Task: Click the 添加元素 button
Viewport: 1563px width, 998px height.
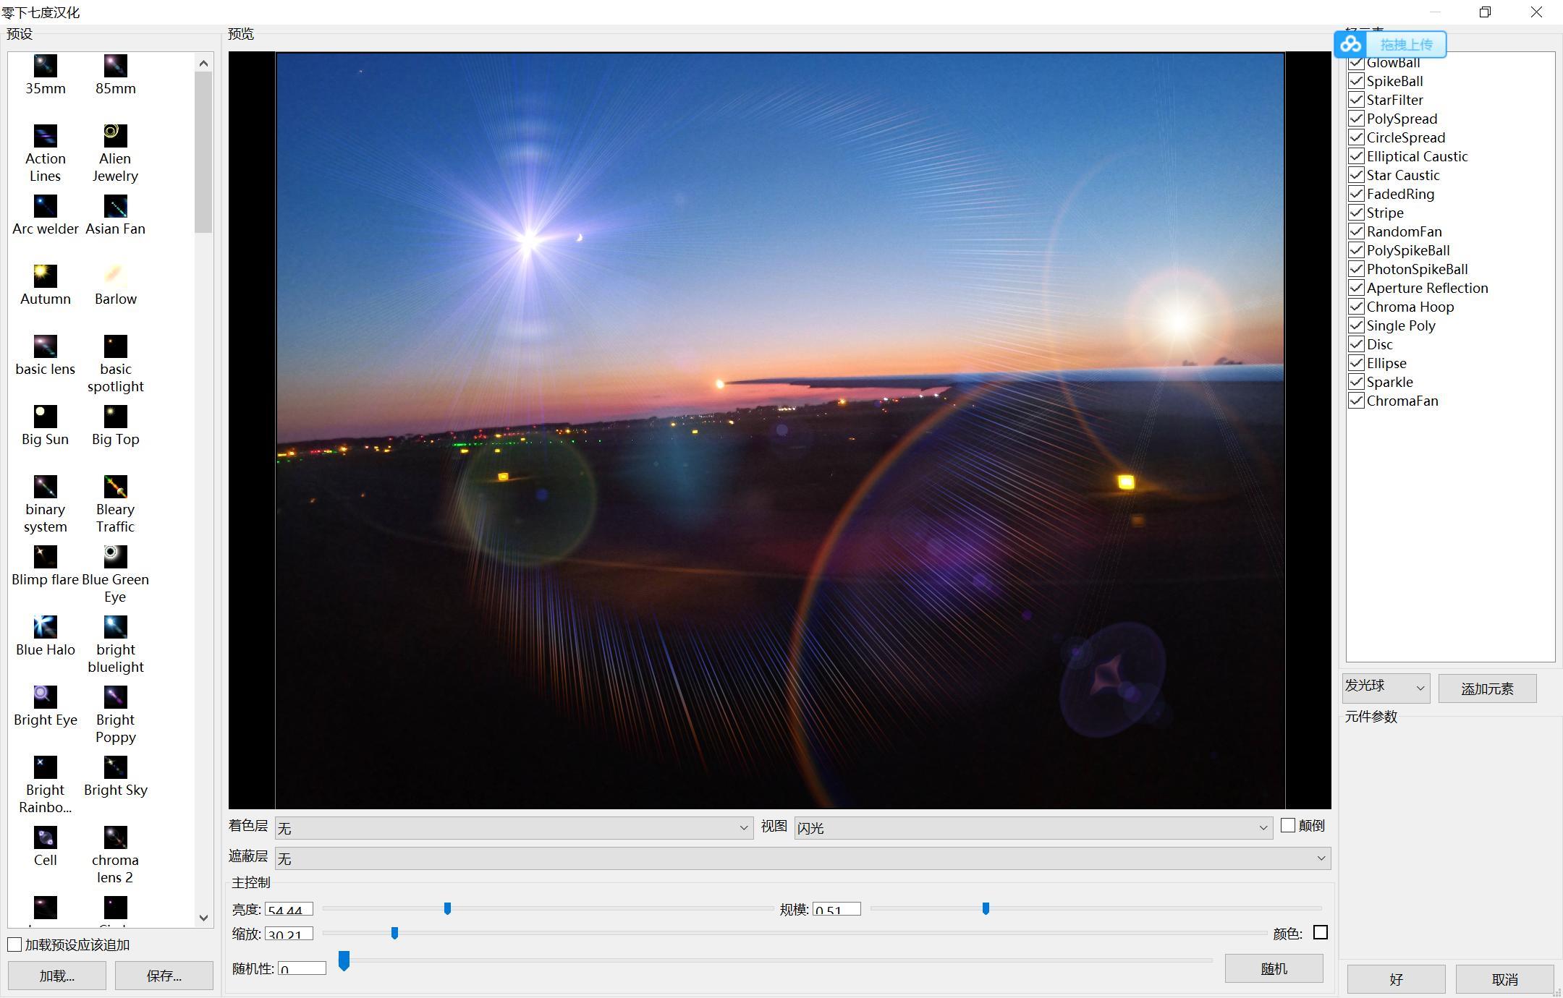Action: (x=1487, y=688)
